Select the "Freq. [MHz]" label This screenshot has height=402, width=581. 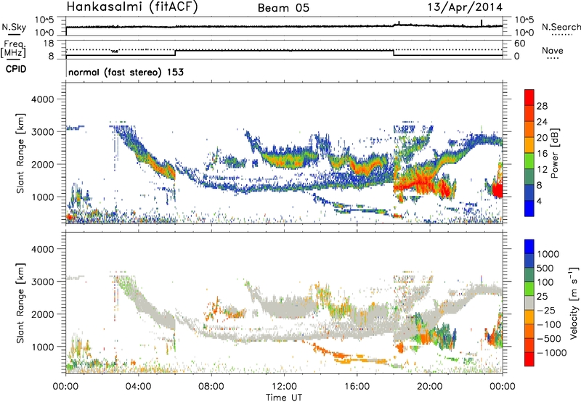13,49
